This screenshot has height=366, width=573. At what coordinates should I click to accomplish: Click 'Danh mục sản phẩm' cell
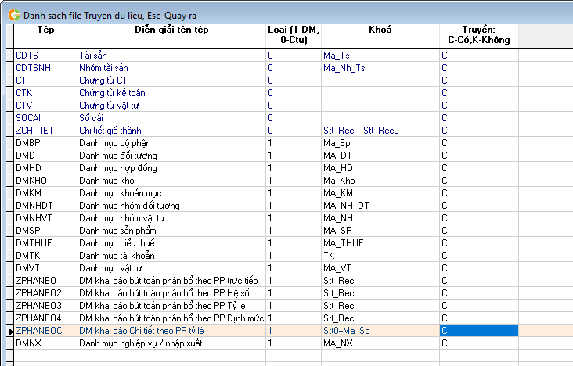pyautogui.click(x=171, y=231)
